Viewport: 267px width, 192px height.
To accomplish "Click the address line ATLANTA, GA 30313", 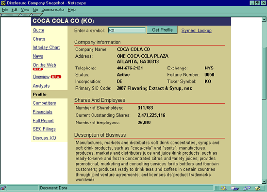I will point(138,62).
